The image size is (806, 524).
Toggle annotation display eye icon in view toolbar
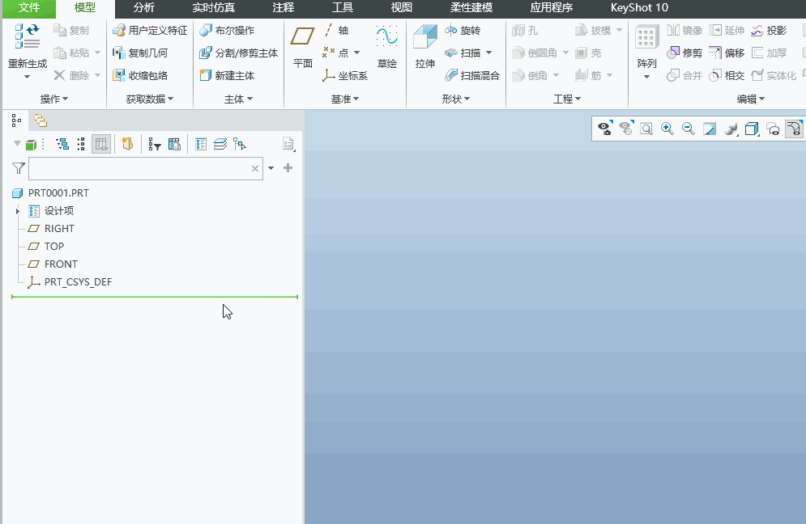click(603, 129)
